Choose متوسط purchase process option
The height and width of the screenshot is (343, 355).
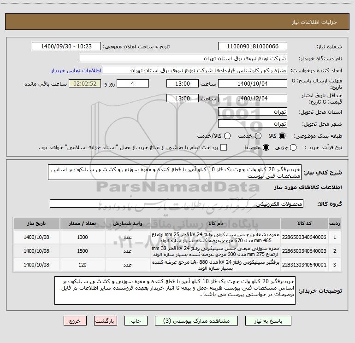pos(266,147)
